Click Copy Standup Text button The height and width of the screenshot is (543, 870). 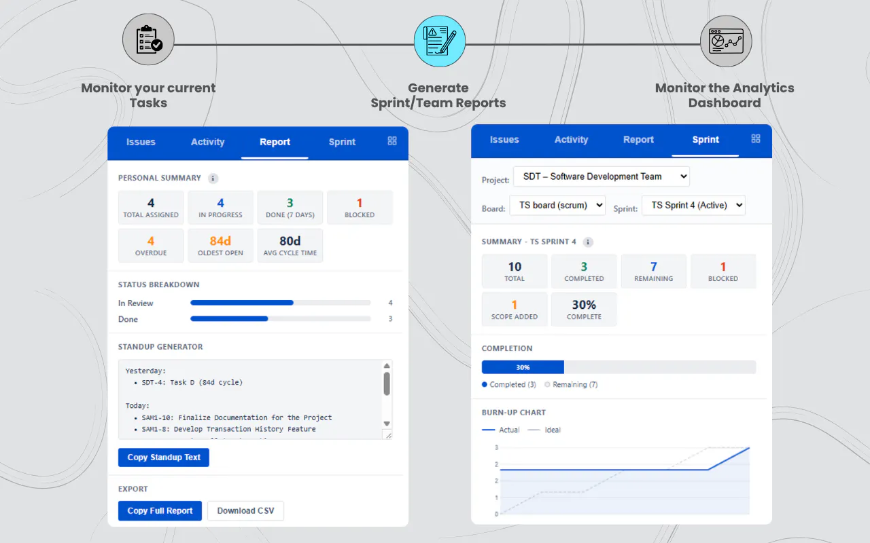tap(164, 457)
